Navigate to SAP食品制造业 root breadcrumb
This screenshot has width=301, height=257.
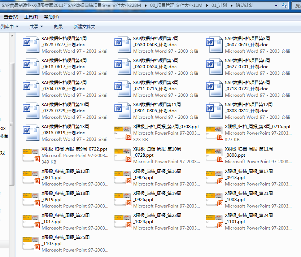click(71, 5)
